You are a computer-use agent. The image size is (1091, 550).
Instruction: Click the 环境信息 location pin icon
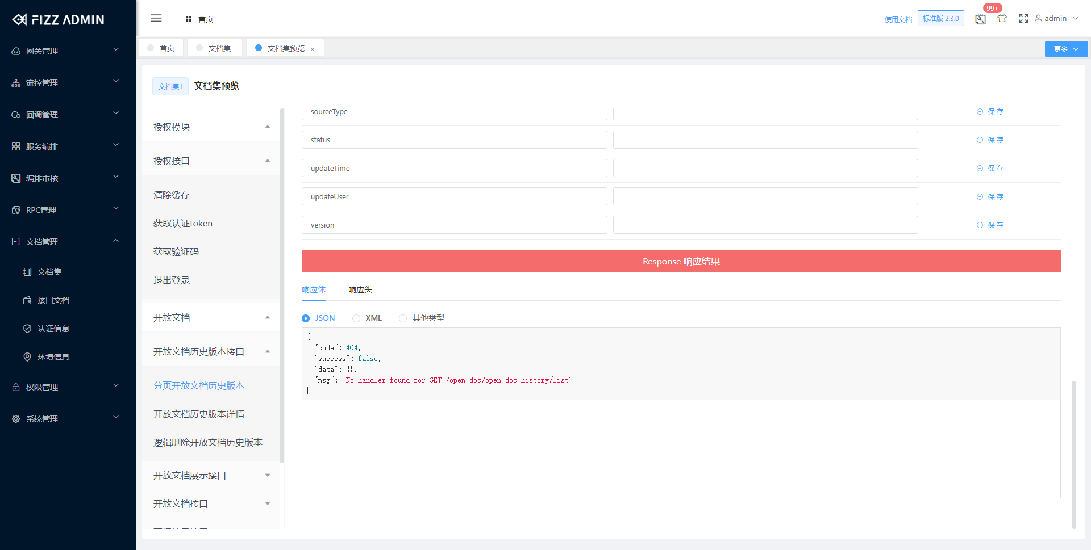27,357
